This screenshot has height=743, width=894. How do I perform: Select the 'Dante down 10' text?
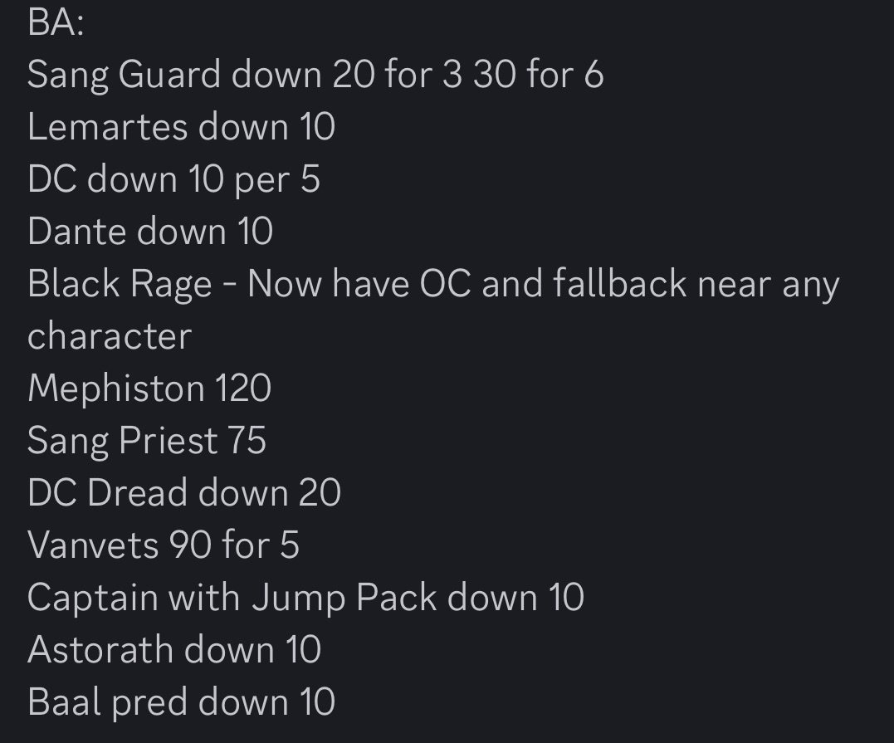[150, 232]
